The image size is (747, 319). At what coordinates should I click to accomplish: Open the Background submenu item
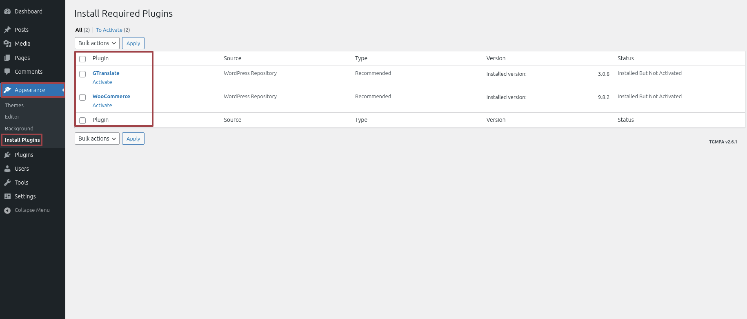(19, 128)
